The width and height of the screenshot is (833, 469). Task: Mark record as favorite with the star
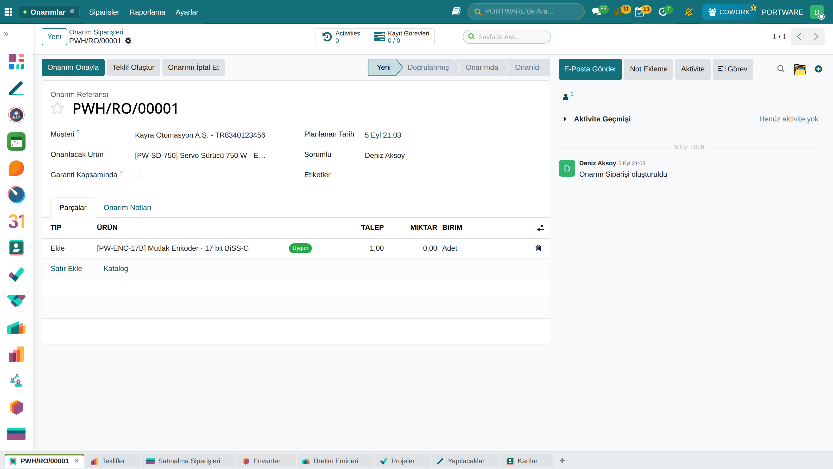tap(57, 108)
